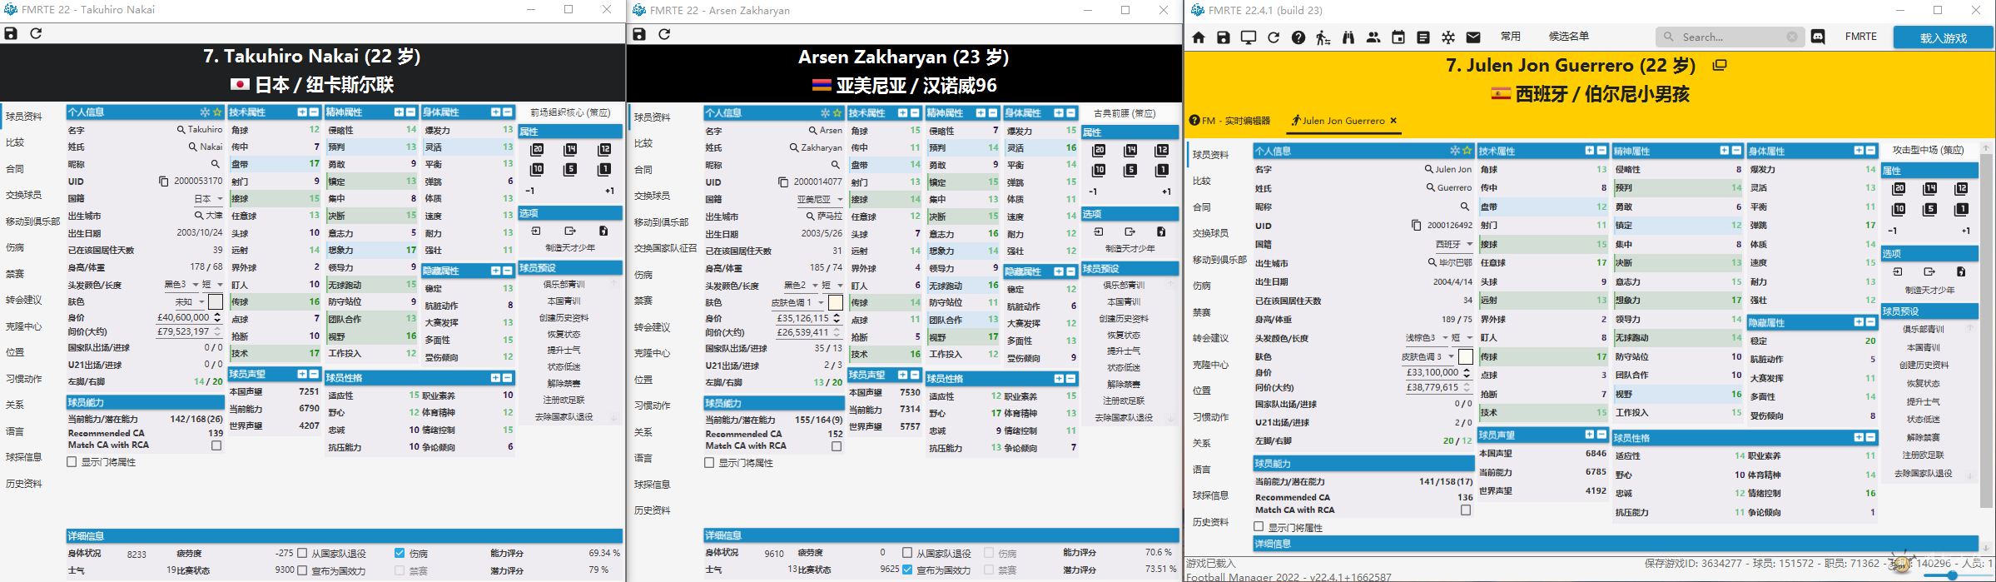
Task: Copy Julen Jon Guerrero's UID with the copy icon
Action: [x=1416, y=226]
